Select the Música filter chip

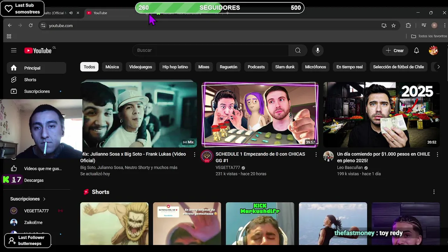point(112,67)
